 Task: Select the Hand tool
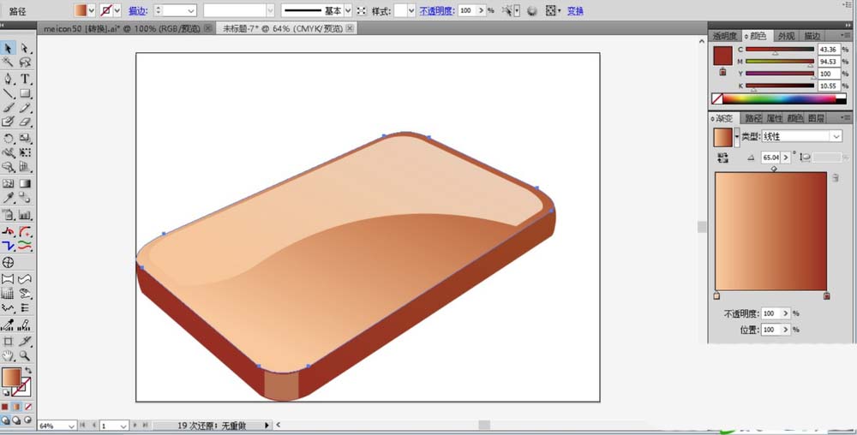tap(9, 356)
